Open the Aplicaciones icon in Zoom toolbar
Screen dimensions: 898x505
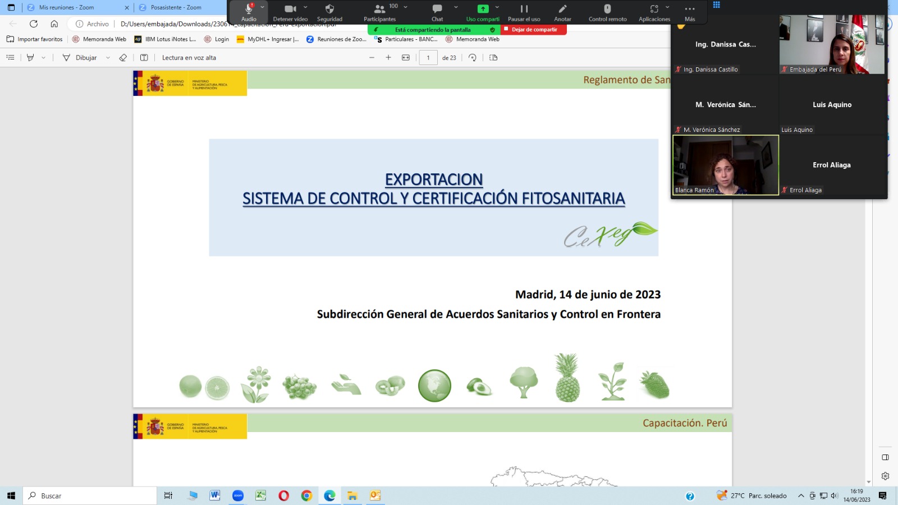click(x=654, y=12)
